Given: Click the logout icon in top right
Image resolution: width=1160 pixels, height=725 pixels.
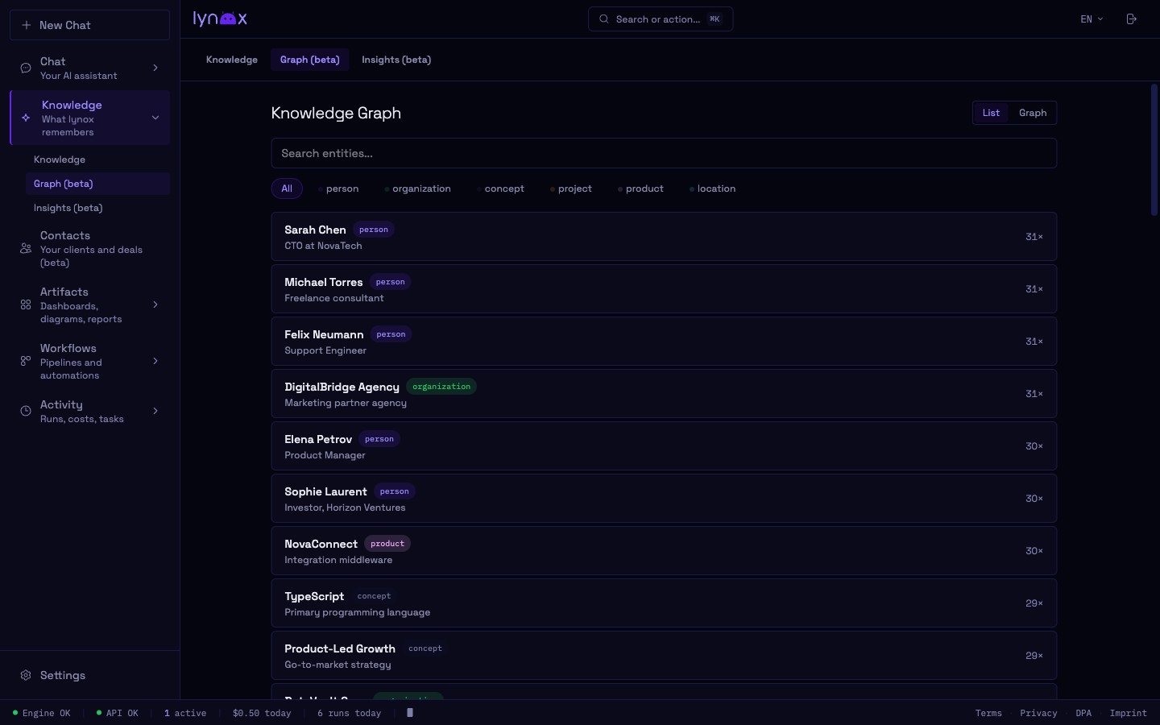Looking at the screenshot, I should 1131,19.
